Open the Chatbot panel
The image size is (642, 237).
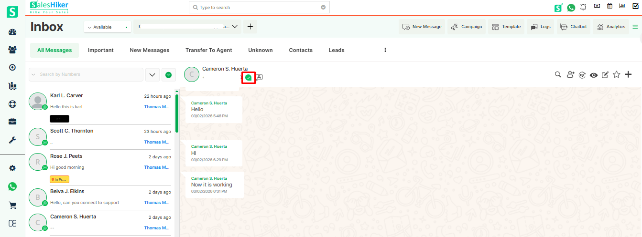[x=574, y=27]
